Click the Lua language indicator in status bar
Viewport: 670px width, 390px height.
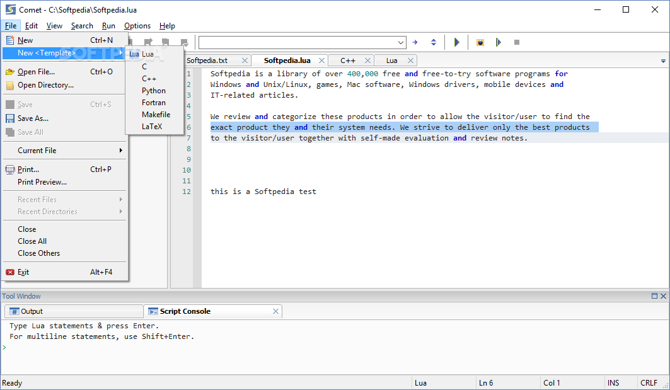pyautogui.click(x=420, y=383)
